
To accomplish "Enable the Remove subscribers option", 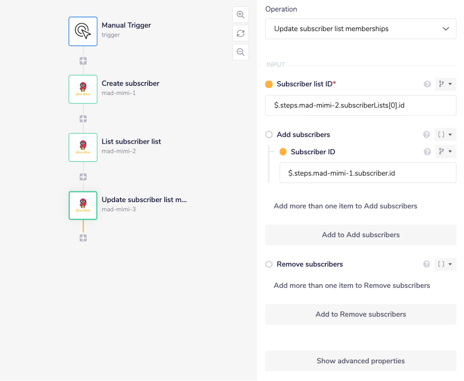I will click(269, 264).
